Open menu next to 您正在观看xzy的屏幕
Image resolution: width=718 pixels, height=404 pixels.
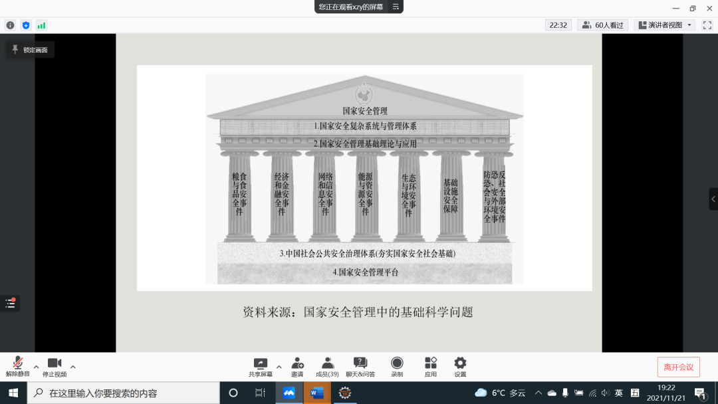click(x=396, y=7)
